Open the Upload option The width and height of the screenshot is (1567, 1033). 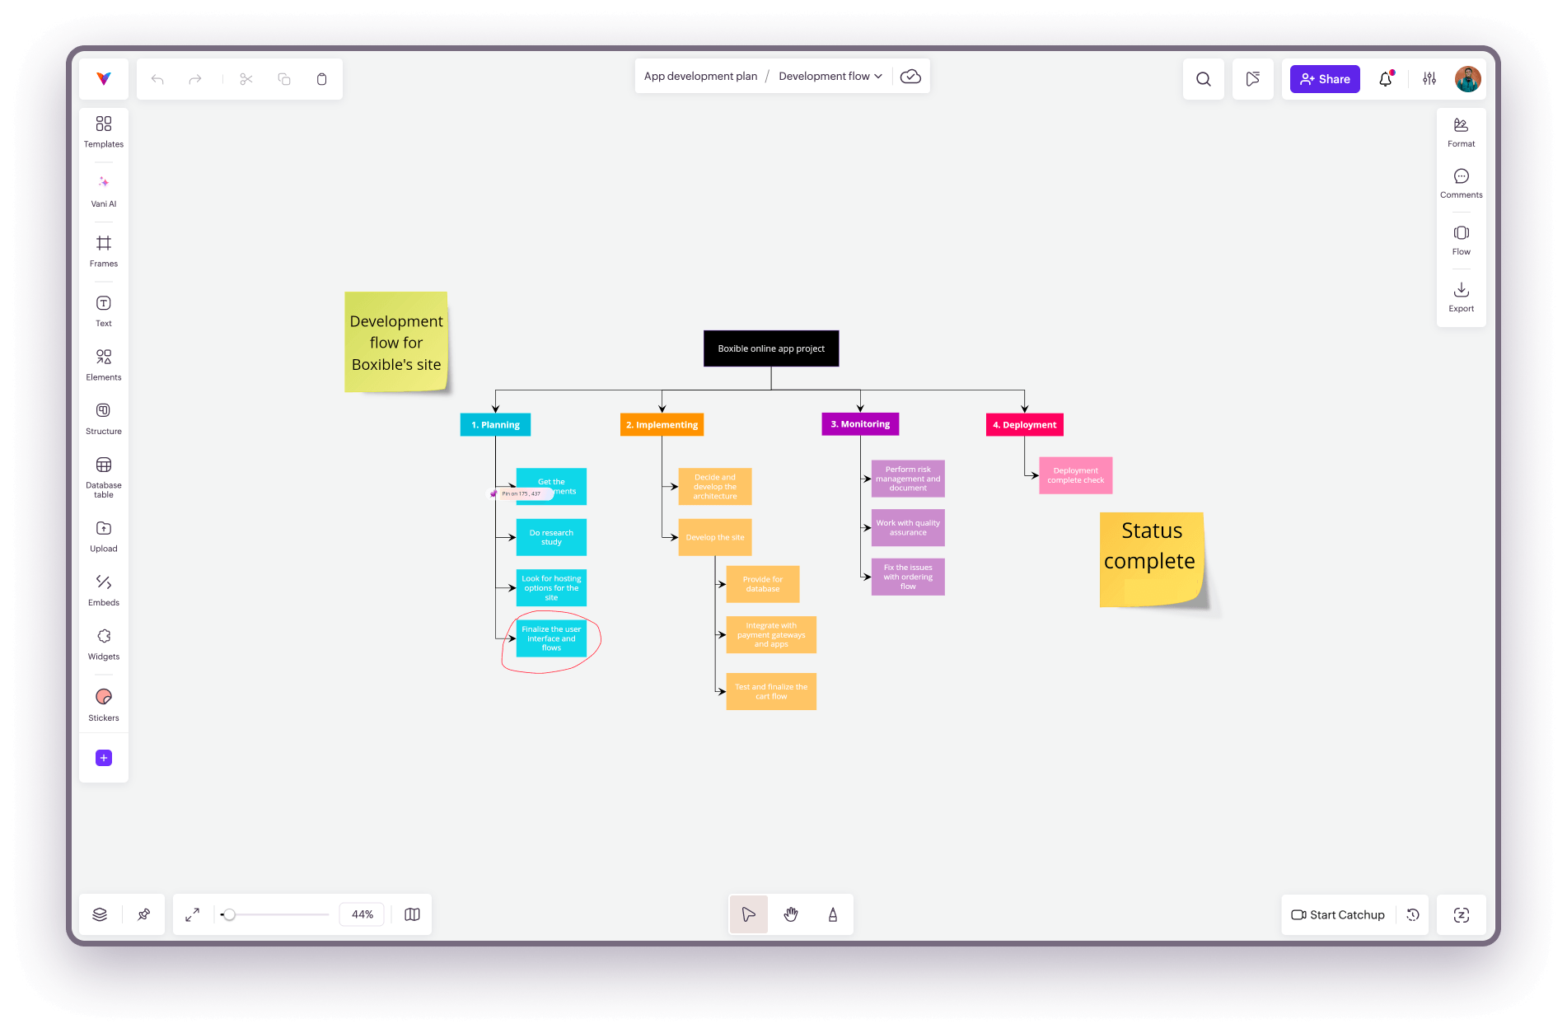(104, 536)
